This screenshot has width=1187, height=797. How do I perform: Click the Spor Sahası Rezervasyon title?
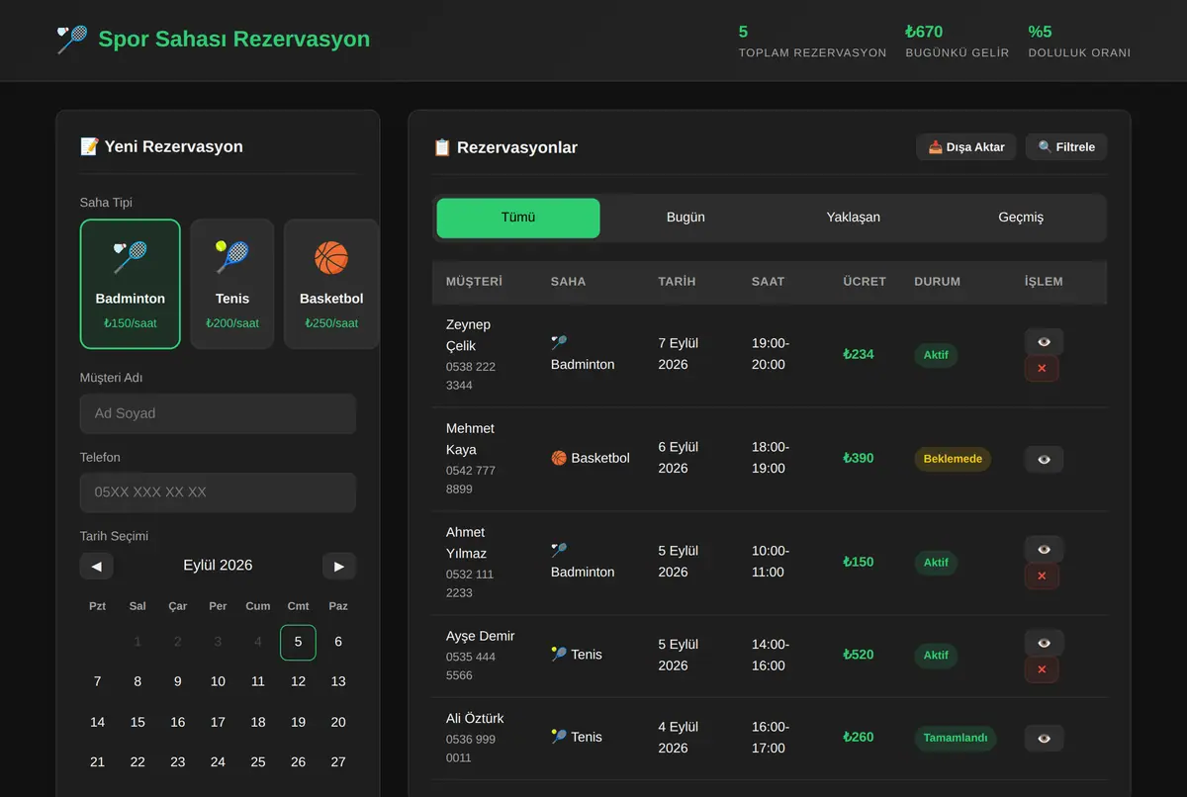point(233,40)
